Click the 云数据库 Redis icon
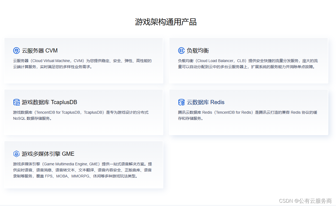 point(181,102)
